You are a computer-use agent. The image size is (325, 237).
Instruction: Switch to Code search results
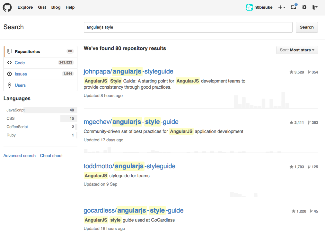pyautogui.click(x=40, y=63)
